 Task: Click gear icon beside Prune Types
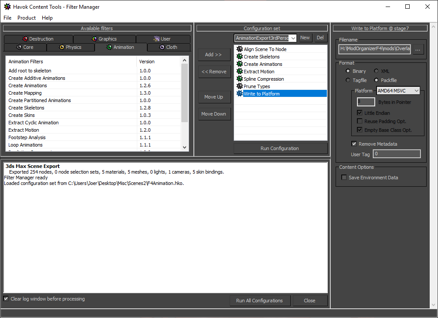pyautogui.click(x=239, y=86)
